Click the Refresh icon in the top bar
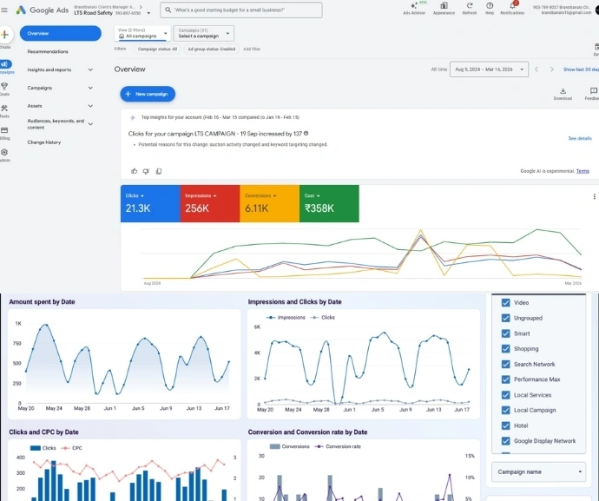The image size is (599, 501). (469, 7)
